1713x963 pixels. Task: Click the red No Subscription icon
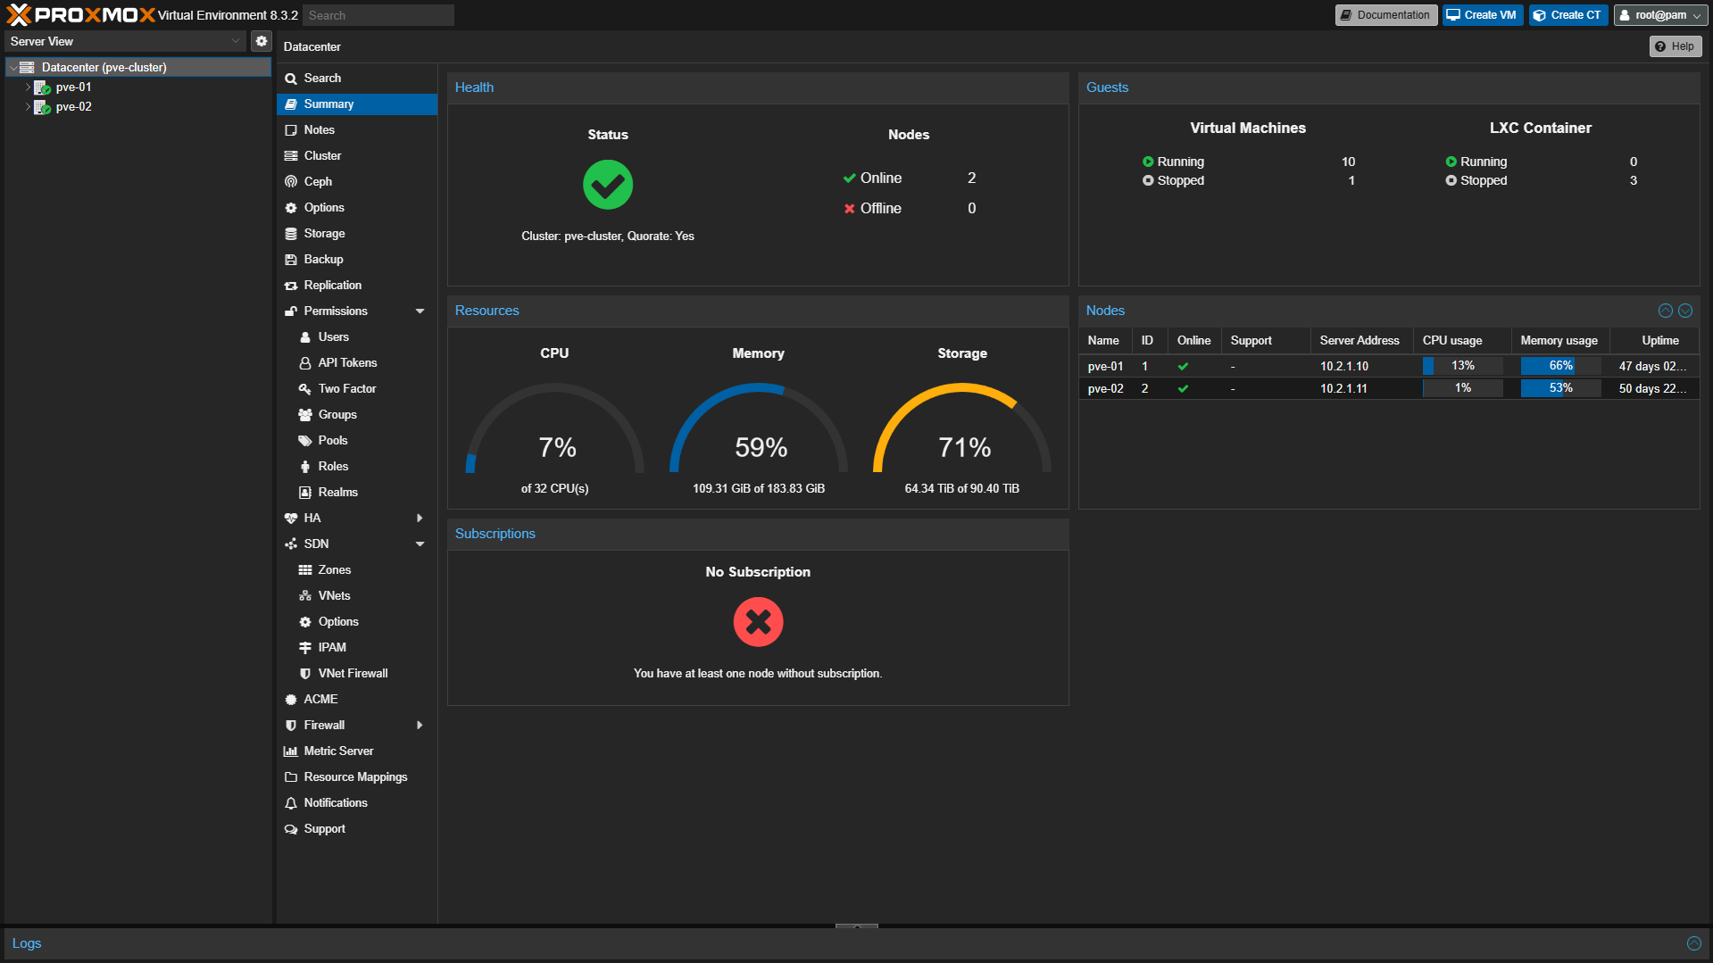click(758, 622)
